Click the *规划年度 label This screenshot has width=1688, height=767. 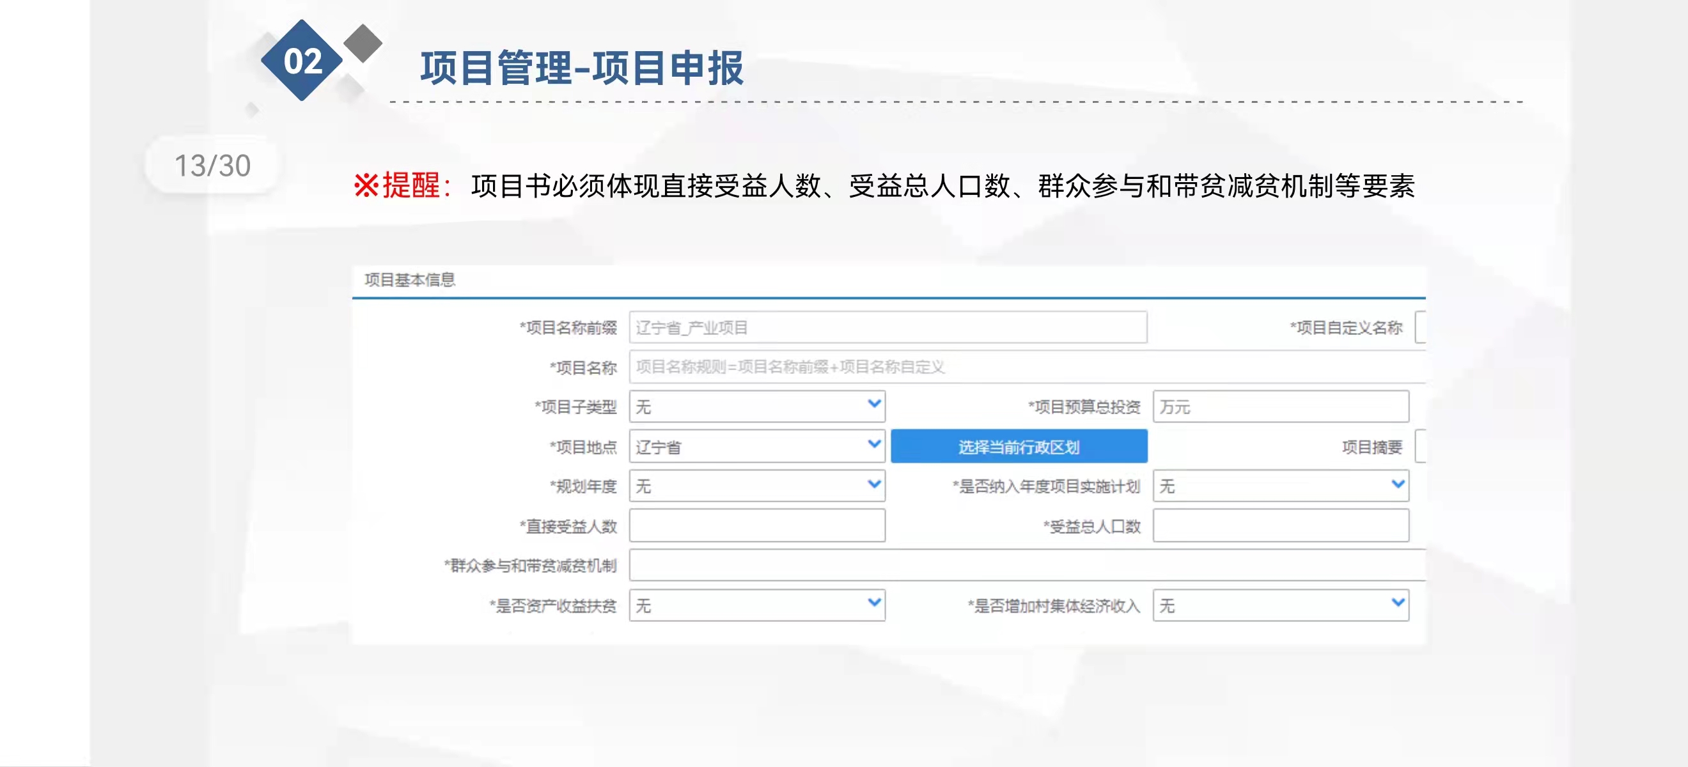click(x=583, y=486)
